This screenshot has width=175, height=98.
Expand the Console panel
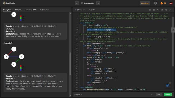(78, 94)
